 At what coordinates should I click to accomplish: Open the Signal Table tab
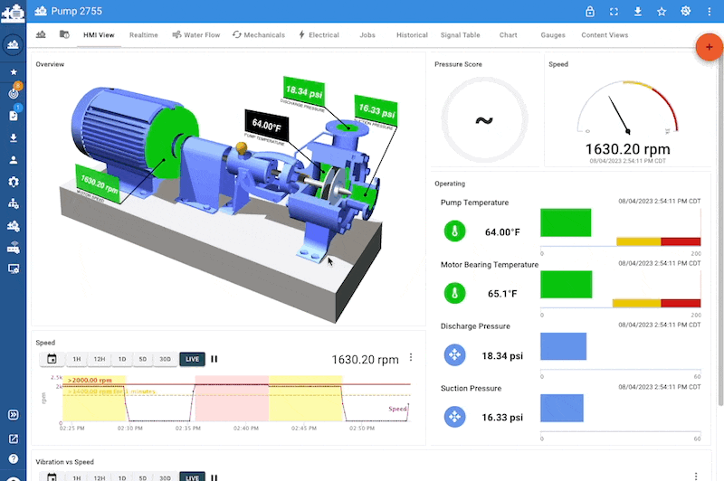460,35
